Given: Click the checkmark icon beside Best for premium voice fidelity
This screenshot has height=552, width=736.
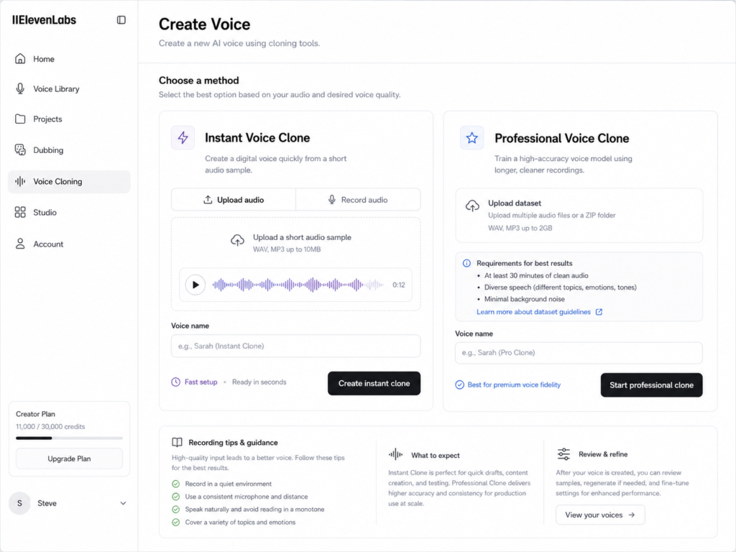Looking at the screenshot, I should pyautogui.click(x=459, y=385).
